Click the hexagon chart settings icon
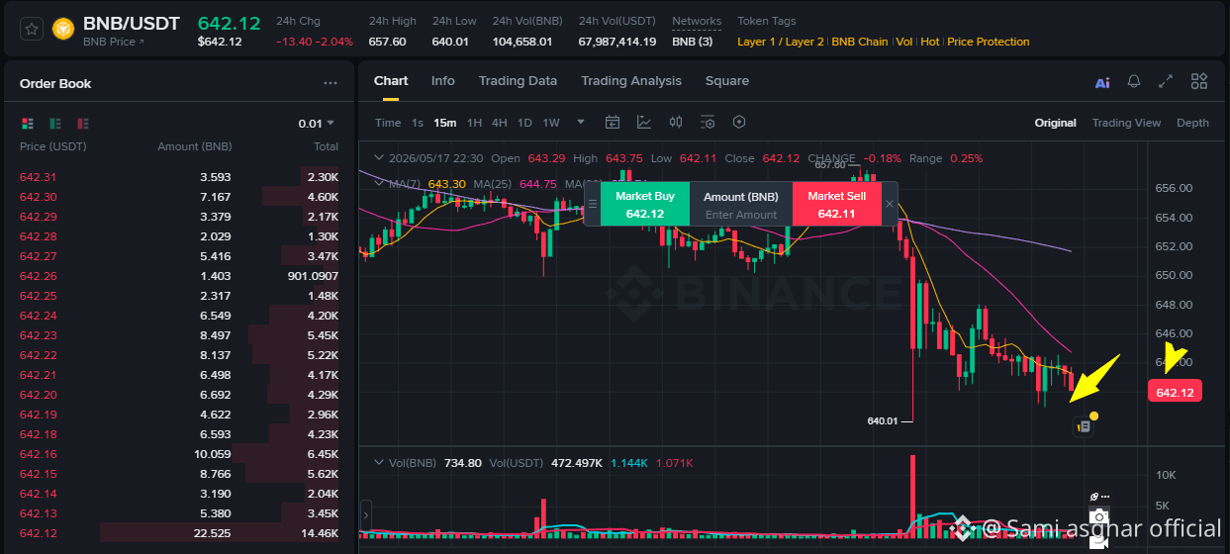1230x554 pixels. (739, 123)
